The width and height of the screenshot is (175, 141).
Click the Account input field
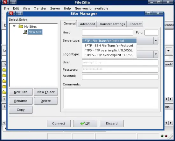(x=120, y=77)
